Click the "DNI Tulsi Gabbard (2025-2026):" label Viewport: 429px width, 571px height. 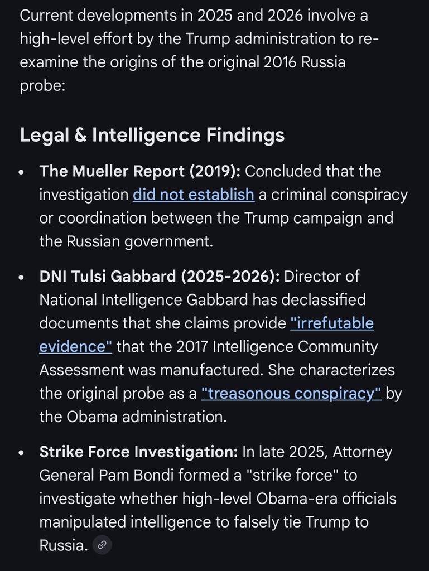[x=160, y=277]
